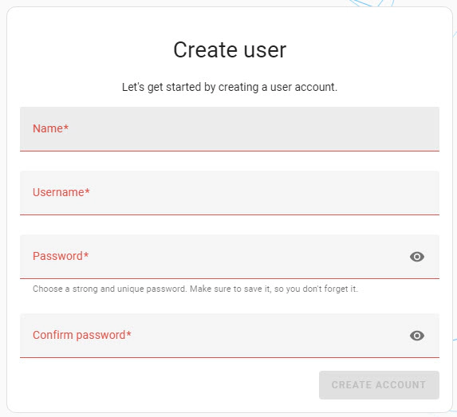Focus the Name input field

click(230, 129)
